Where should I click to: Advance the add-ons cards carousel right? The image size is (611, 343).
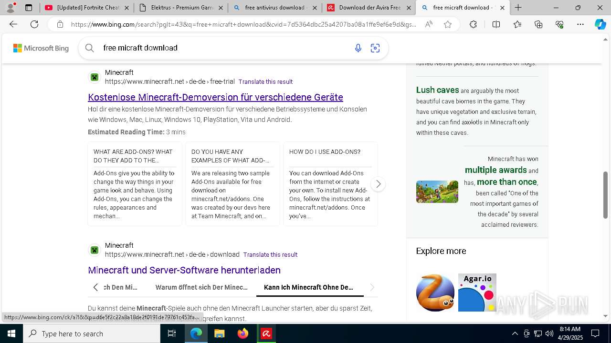click(x=378, y=184)
